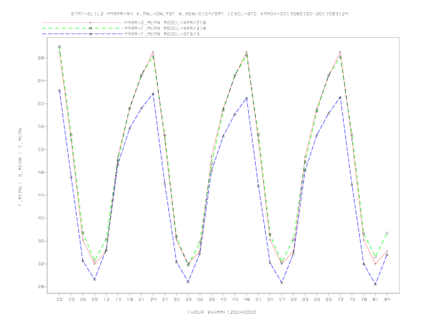Click y-axis tick value 36
Screen dimensions: 422x326
pos(40,241)
